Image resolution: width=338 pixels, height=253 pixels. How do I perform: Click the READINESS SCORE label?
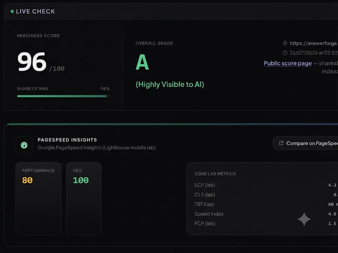pos(38,36)
